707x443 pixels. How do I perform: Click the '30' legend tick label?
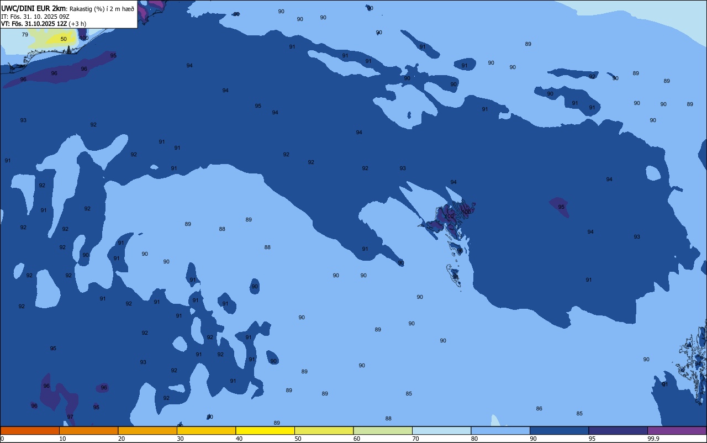pos(180,439)
